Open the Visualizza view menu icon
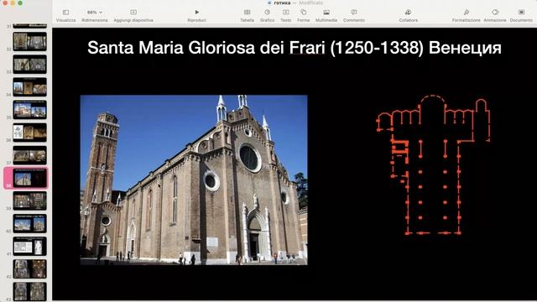The height and width of the screenshot is (302, 537). click(65, 13)
